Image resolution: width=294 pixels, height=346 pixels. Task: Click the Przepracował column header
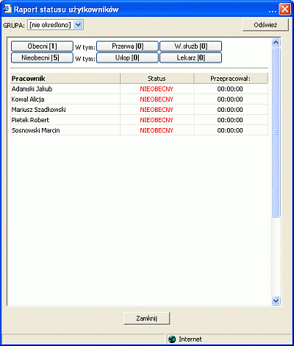click(231, 79)
